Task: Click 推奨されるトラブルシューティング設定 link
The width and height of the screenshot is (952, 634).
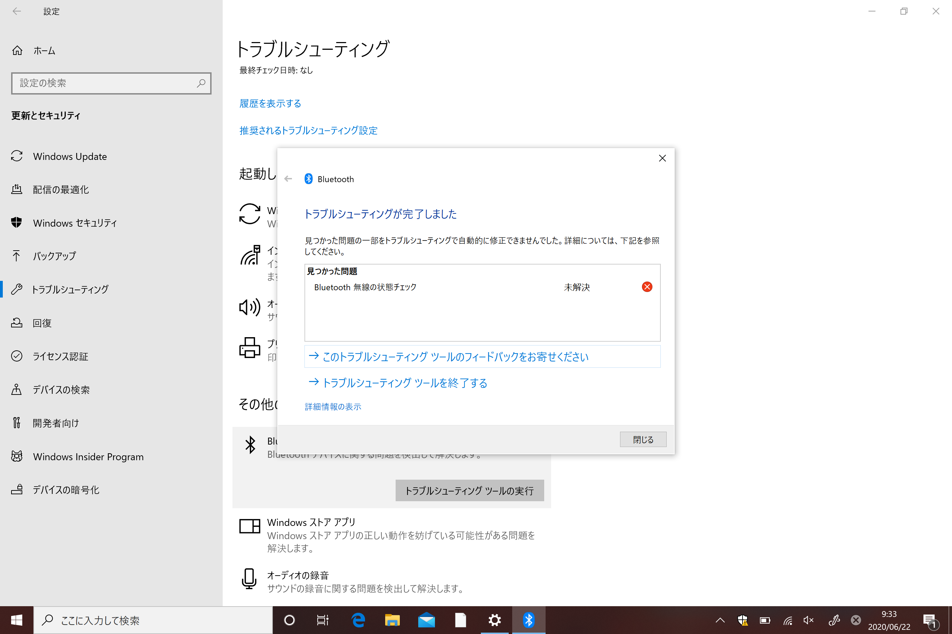Action: point(308,130)
